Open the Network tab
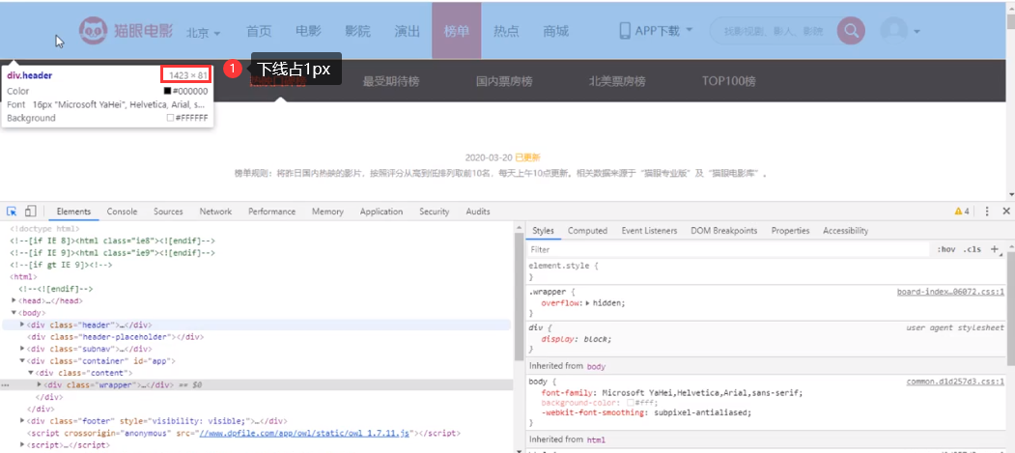This screenshot has height=453, width=1015. click(x=215, y=212)
